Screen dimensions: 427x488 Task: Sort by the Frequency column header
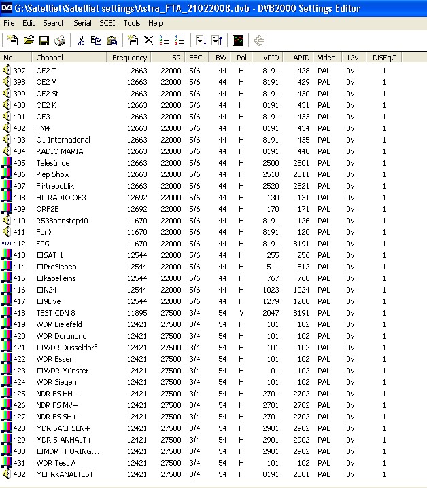coord(129,58)
